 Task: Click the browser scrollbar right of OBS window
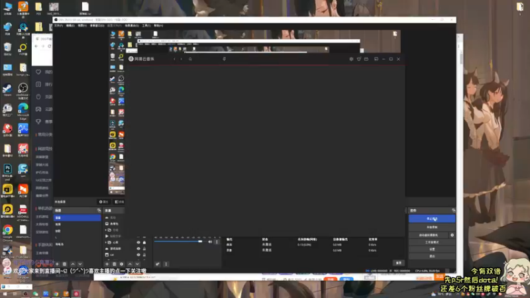pyautogui.click(x=461, y=58)
